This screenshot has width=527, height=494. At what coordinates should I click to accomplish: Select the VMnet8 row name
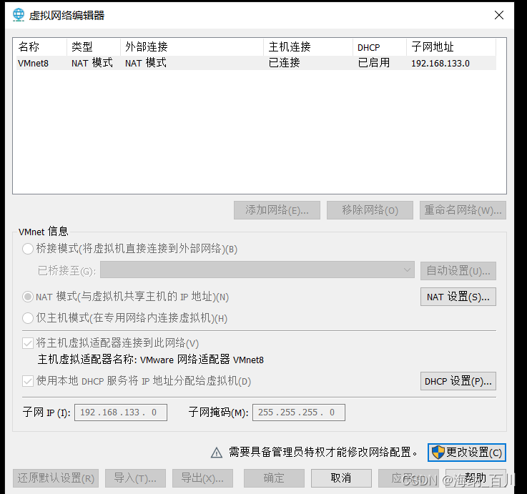[34, 63]
